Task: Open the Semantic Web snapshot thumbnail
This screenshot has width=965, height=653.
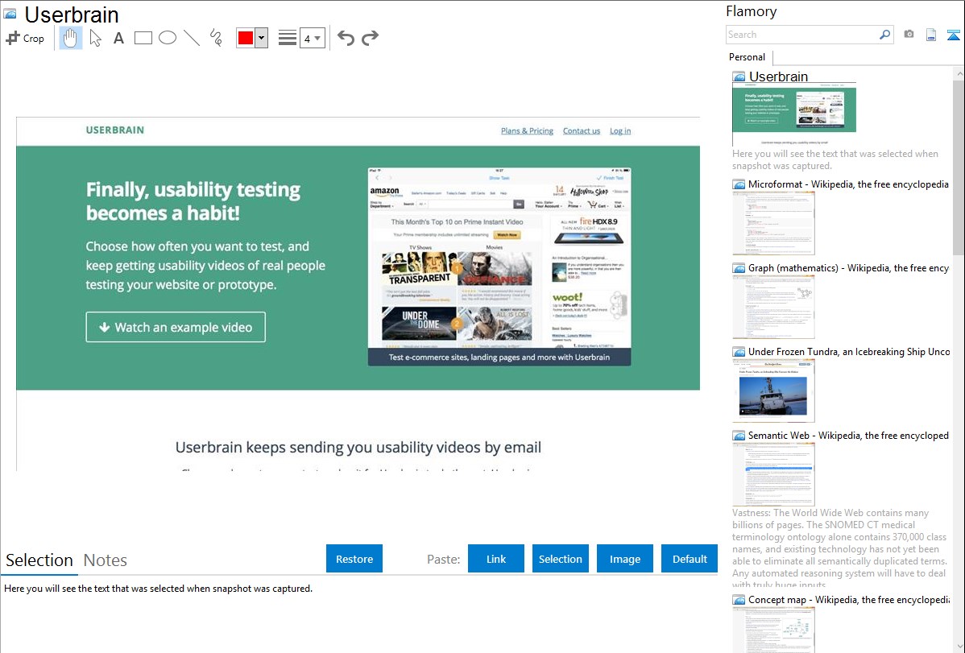Action: click(x=773, y=474)
